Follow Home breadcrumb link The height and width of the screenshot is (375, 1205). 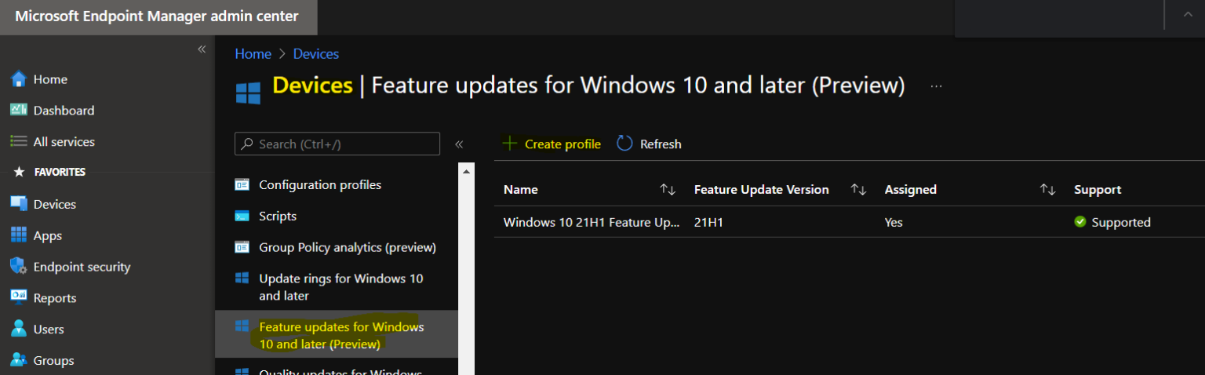(253, 54)
